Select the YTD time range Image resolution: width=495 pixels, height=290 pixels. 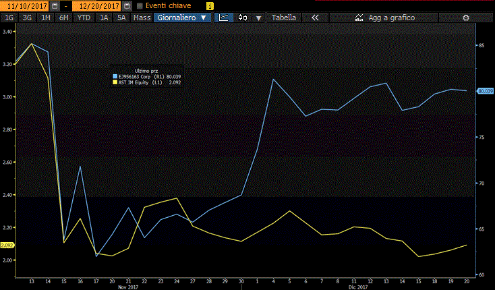[83, 18]
